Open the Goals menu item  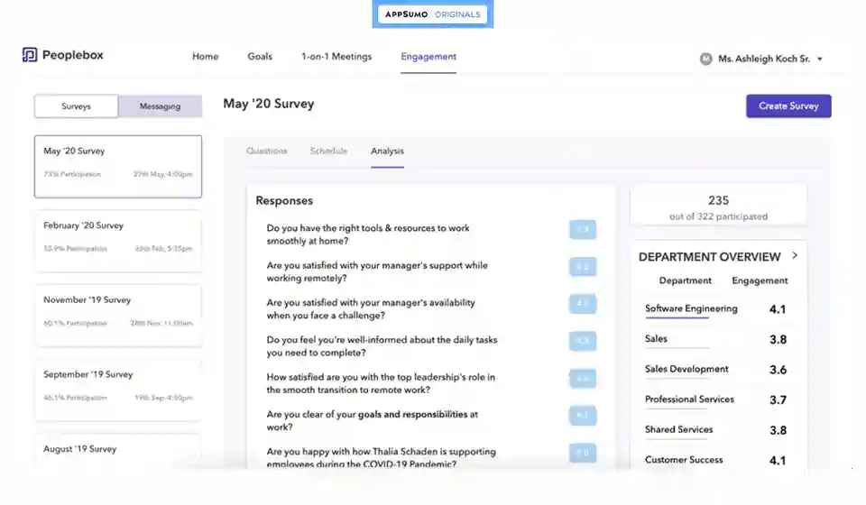(260, 56)
